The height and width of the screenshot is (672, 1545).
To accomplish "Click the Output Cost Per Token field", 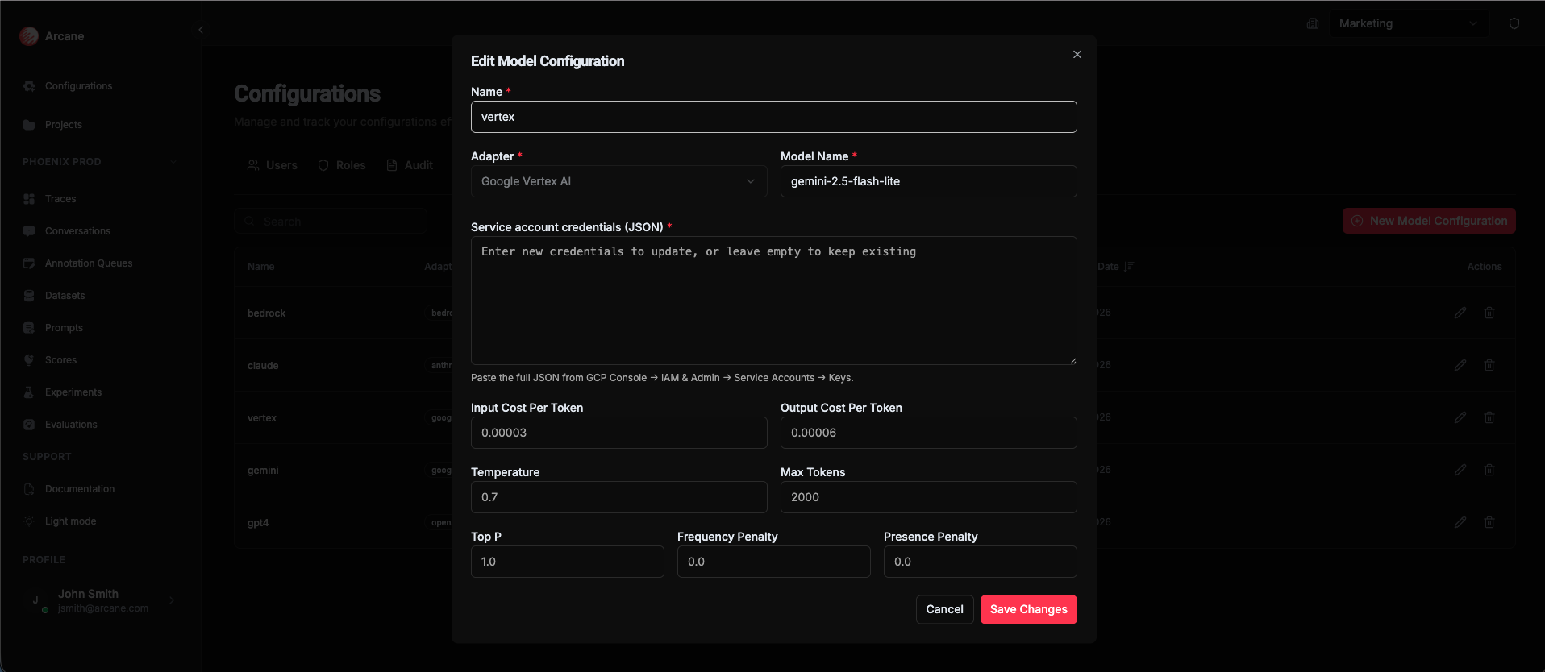I will 928,433.
